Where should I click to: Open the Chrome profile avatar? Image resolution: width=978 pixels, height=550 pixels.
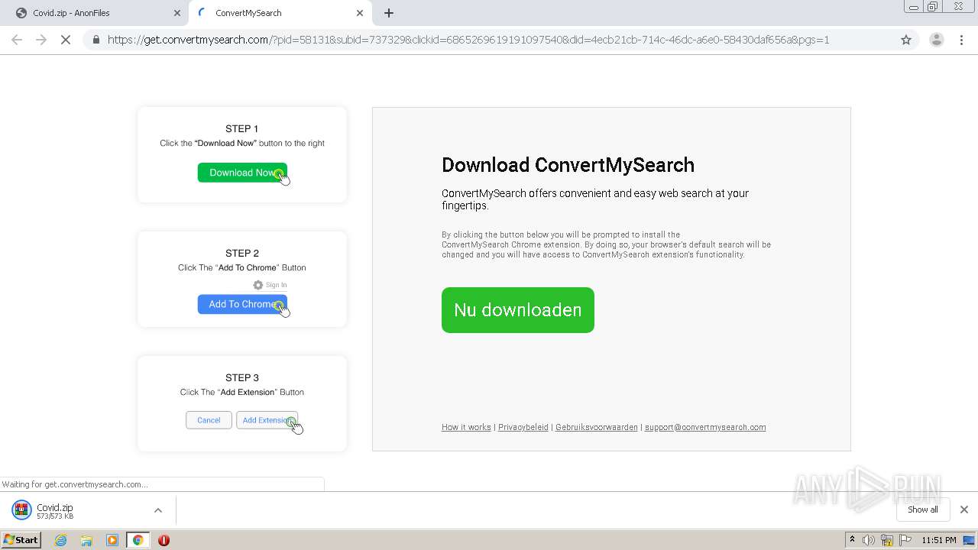click(x=936, y=40)
